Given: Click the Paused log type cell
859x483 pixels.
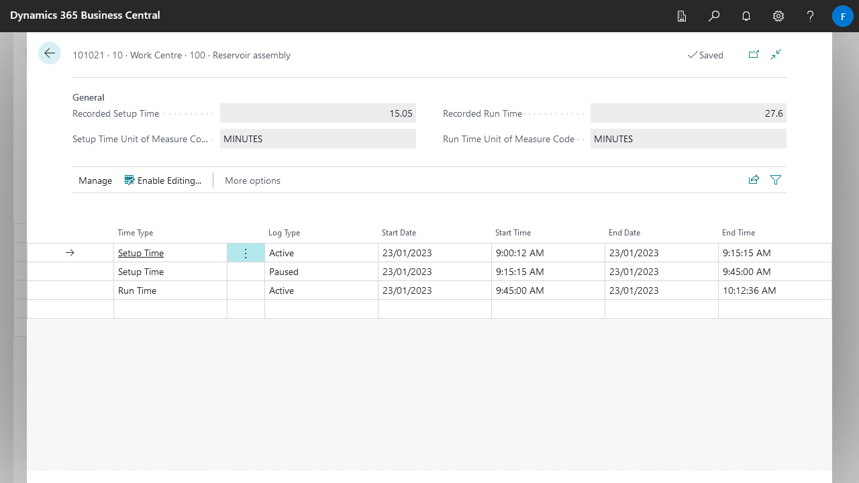Looking at the screenshot, I should coord(321,272).
